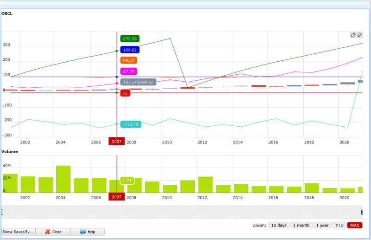
Task: Click the magenta 57.76 value label
Action: coord(128,71)
